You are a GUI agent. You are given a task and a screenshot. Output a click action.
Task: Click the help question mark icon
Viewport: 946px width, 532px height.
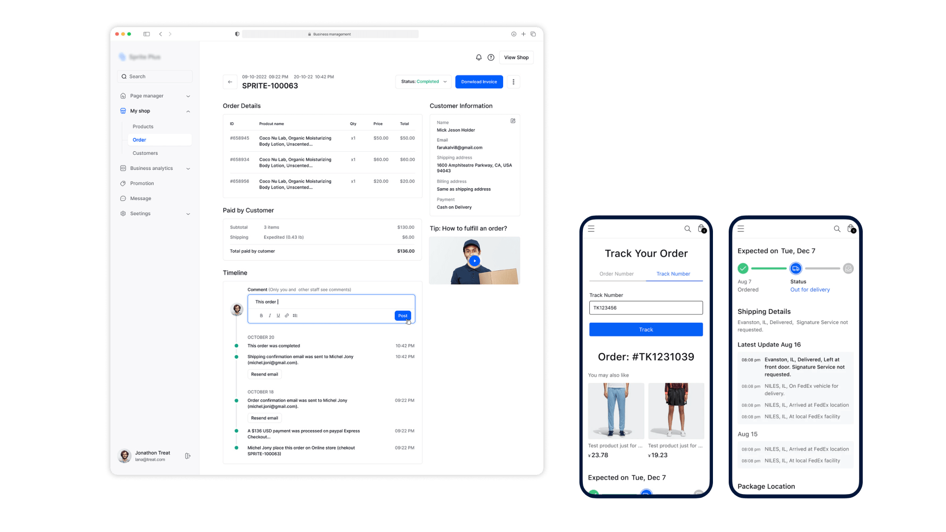(x=492, y=57)
